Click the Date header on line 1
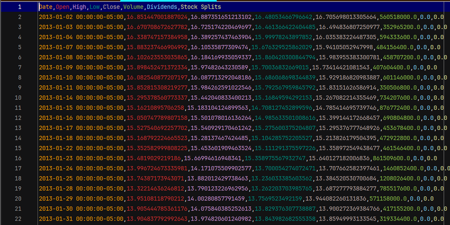Screen dimensions: 450x225 tap(45, 7)
